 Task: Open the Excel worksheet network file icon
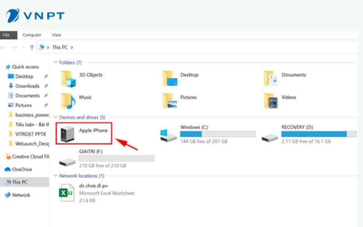[x=68, y=192]
